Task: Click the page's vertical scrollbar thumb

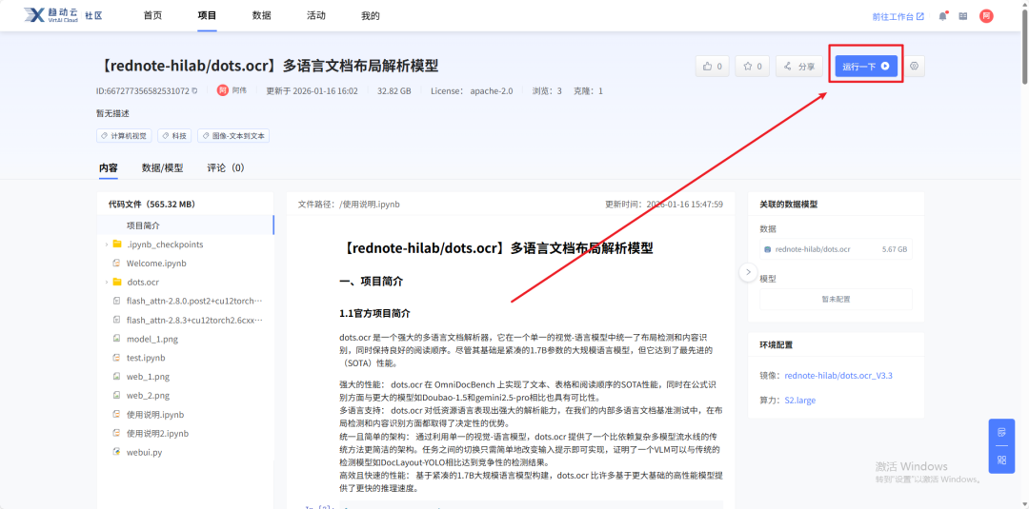Action: tap(1025, 45)
